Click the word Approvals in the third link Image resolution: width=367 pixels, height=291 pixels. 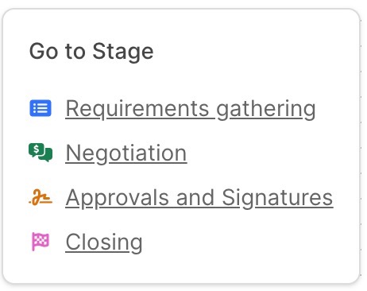117,198
